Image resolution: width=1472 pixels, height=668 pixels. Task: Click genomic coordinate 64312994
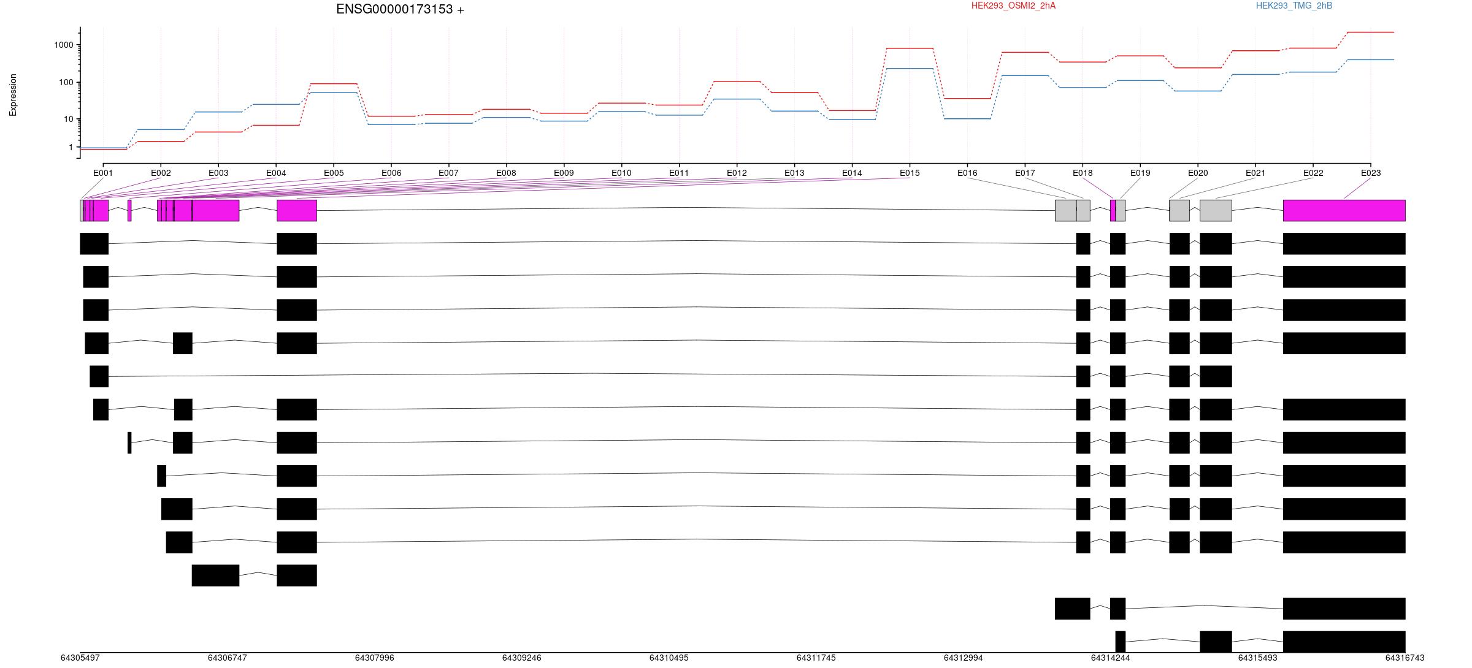[964, 658]
